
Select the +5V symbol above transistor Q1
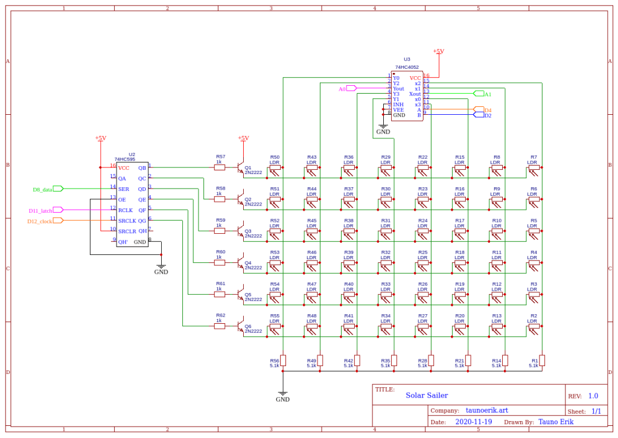(243, 138)
